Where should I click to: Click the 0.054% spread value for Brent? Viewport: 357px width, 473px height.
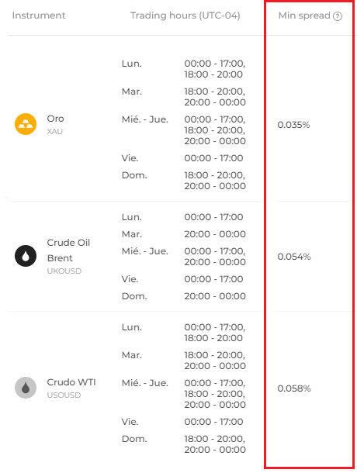pos(294,257)
